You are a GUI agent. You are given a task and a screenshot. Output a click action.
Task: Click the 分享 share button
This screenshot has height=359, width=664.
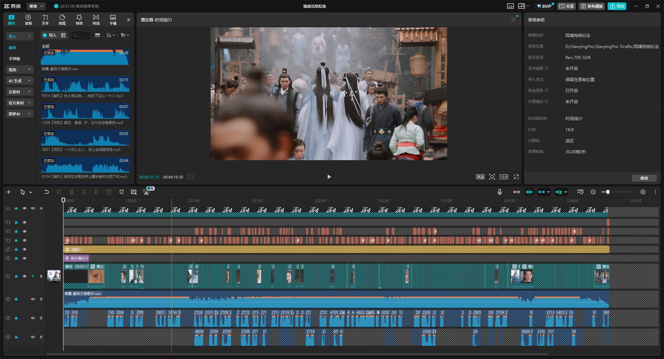click(566, 6)
